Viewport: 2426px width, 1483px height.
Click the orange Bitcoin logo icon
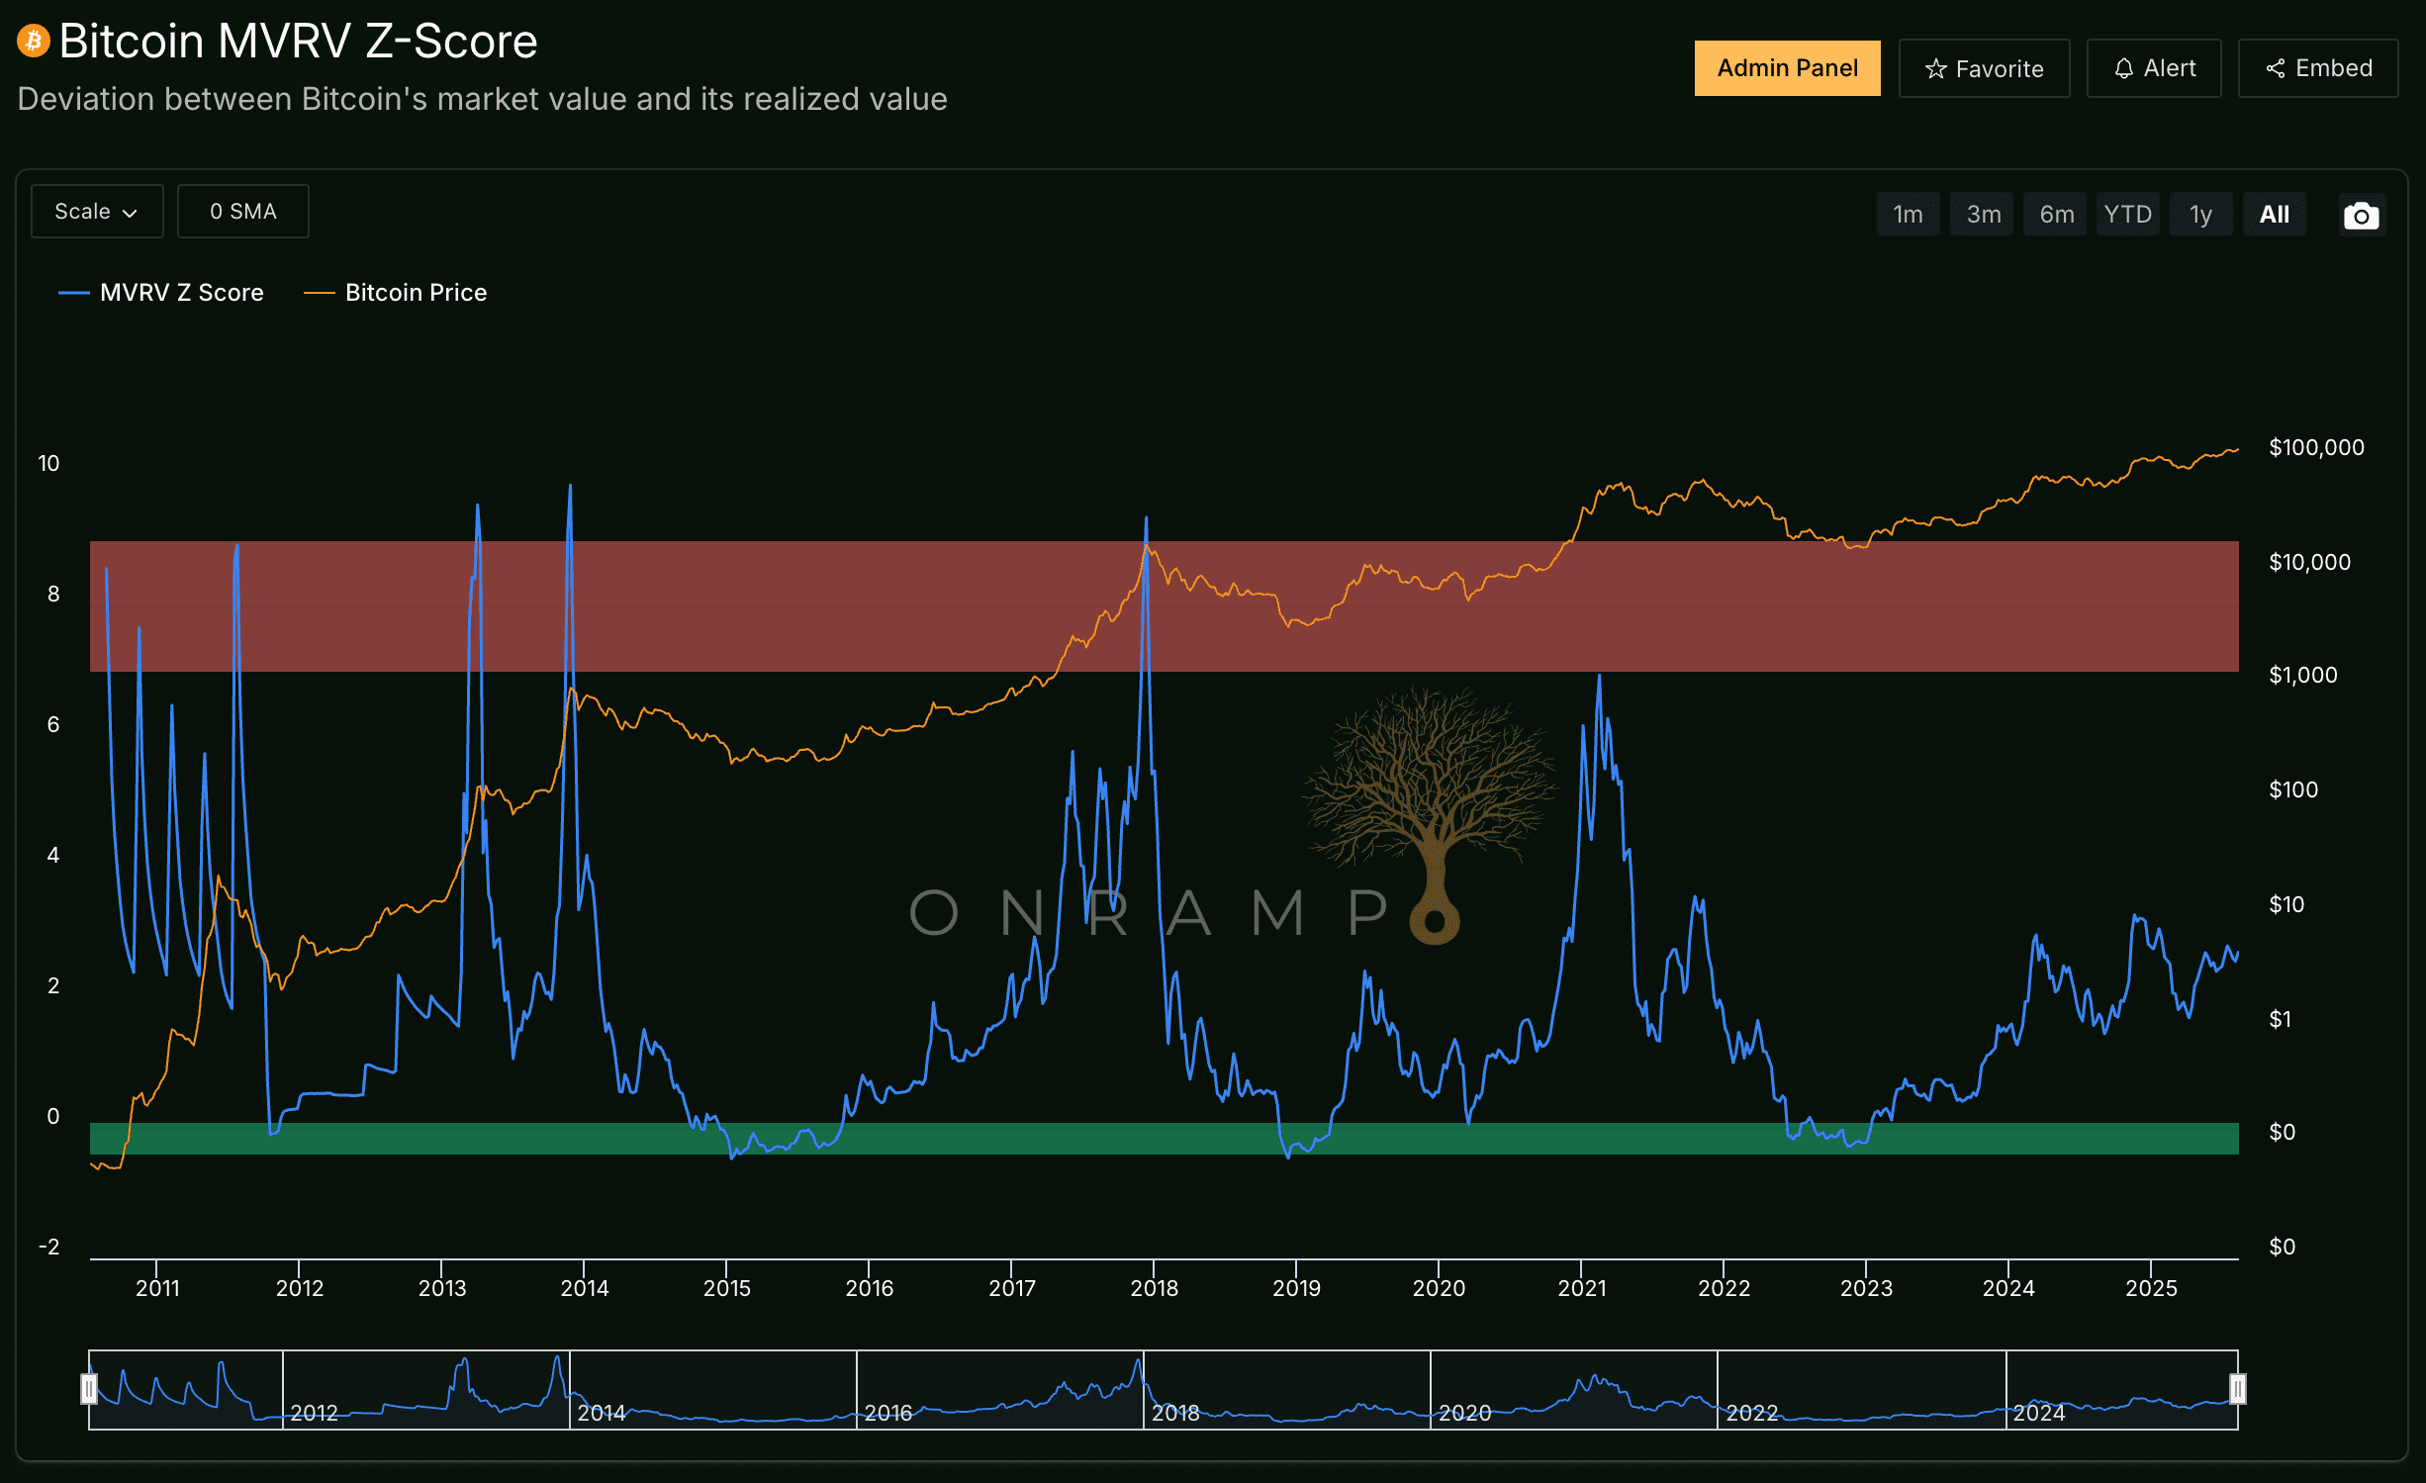[x=34, y=41]
